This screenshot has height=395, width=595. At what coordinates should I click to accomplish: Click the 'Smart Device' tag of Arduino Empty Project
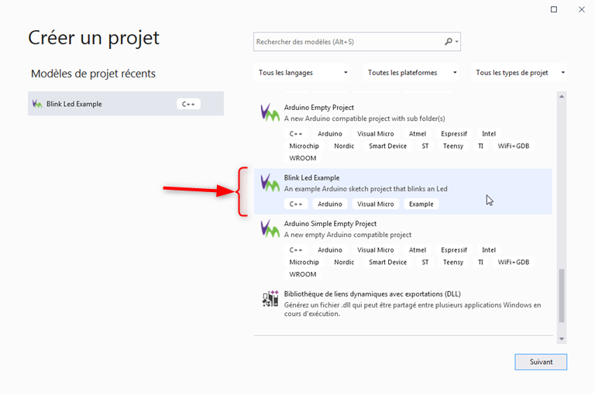(387, 146)
